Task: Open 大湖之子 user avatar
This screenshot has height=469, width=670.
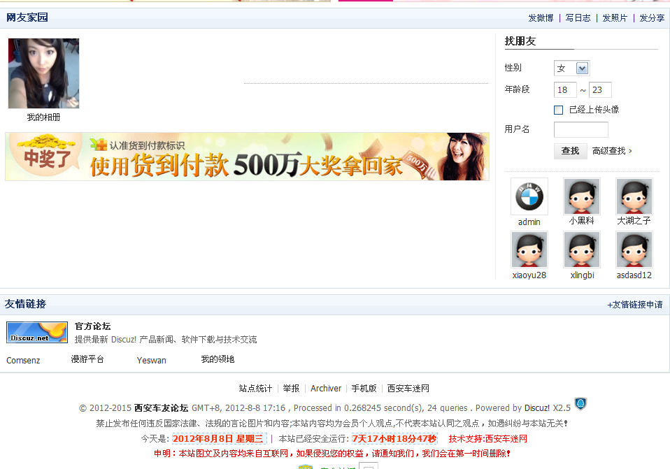Action: click(x=634, y=196)
